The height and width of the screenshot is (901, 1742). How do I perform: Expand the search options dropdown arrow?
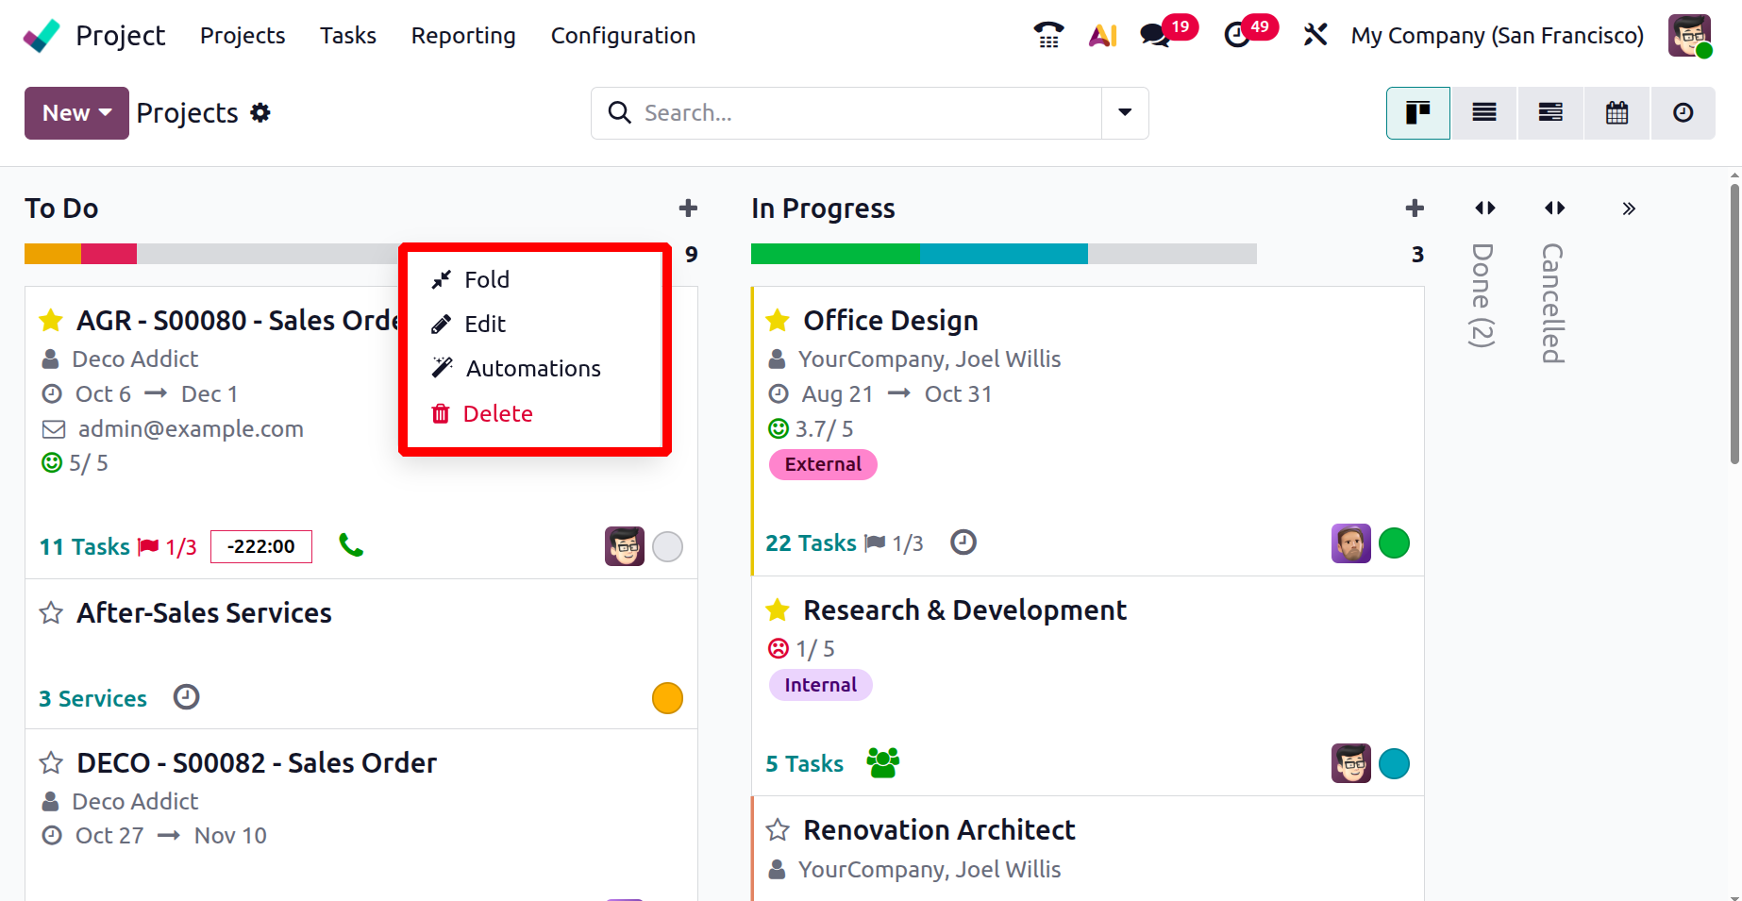pyautogui.click(x=1125, y=113)
